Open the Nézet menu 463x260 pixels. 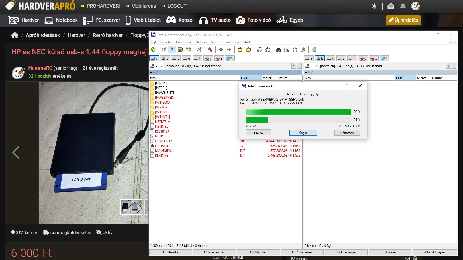tap(215, 42)
